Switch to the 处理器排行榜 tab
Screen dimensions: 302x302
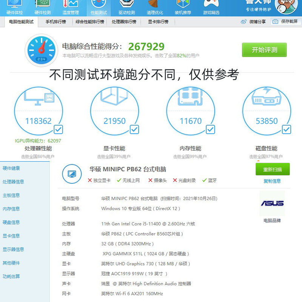[x=124, y=22]
